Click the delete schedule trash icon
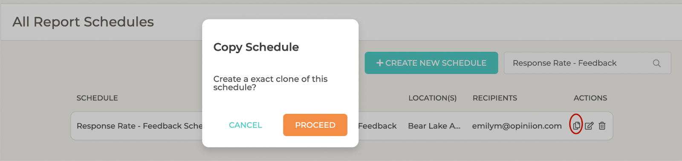 (x=602, y=126)
